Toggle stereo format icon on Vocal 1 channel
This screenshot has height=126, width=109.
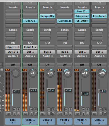tap(25, 114)
